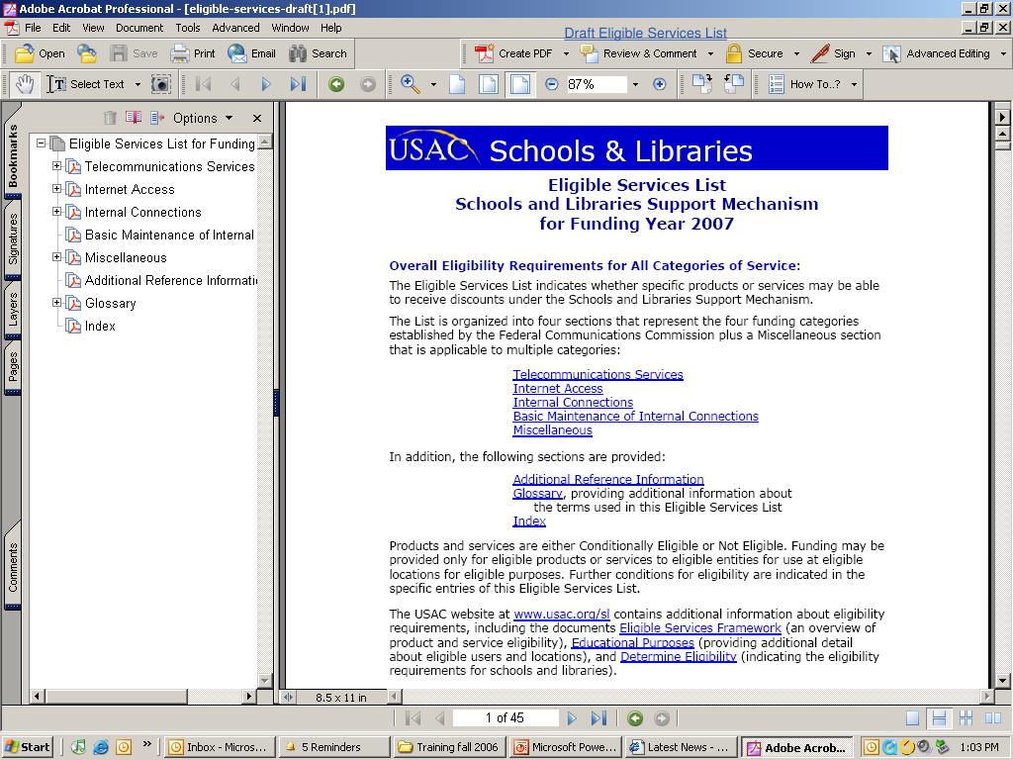Open the bookmarks Options menu
The image size is (1013, 760).
coord(202,119)
